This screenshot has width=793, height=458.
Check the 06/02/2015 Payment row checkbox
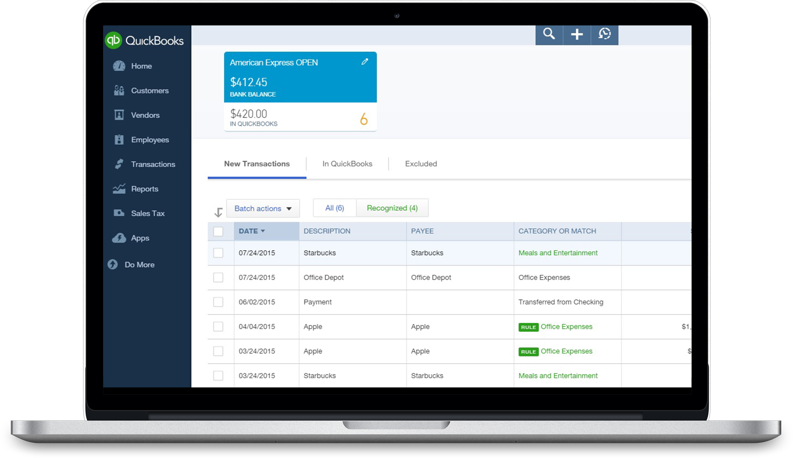click(x=218, y=302)
